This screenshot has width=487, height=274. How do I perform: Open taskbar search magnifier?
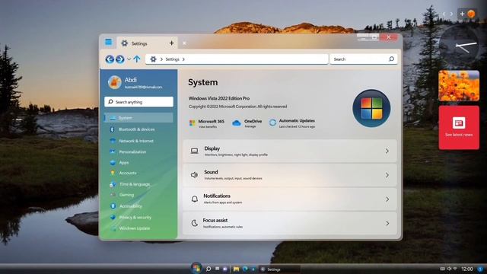pyautogui.click(x=208, y=269)
